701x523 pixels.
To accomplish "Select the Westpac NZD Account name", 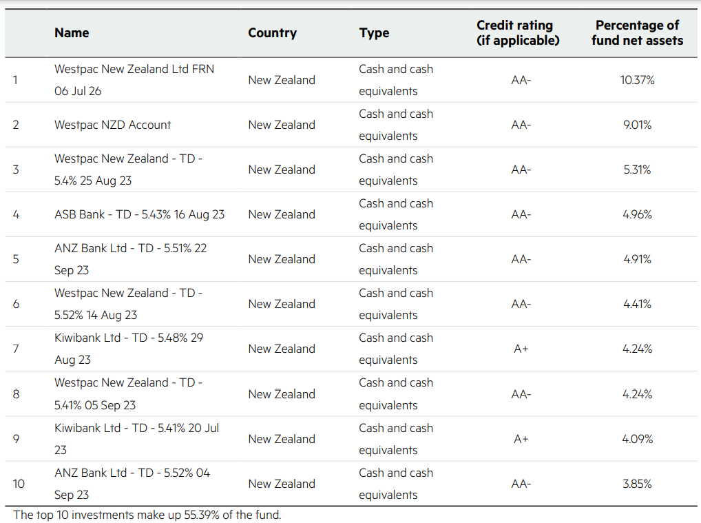I will tap(112, 125).
